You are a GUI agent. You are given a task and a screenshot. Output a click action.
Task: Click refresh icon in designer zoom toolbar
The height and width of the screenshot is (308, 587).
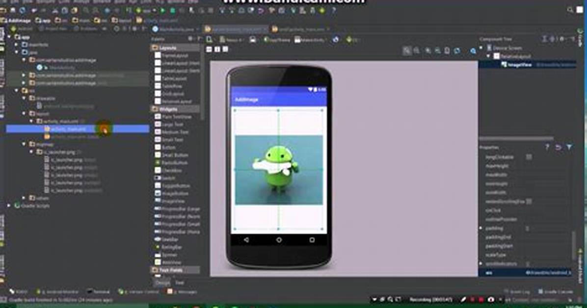pyautogui.click(x=457, y=51)
